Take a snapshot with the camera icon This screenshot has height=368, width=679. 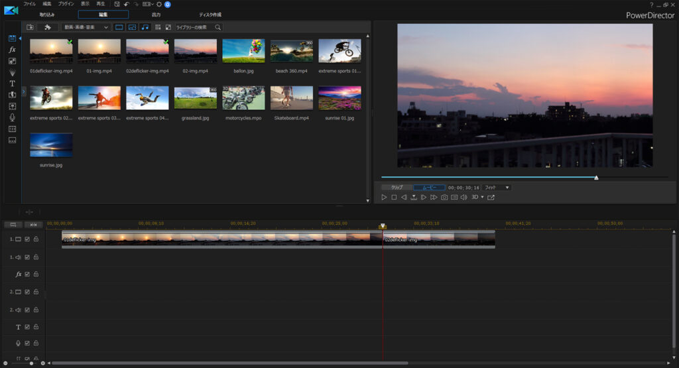444,198
